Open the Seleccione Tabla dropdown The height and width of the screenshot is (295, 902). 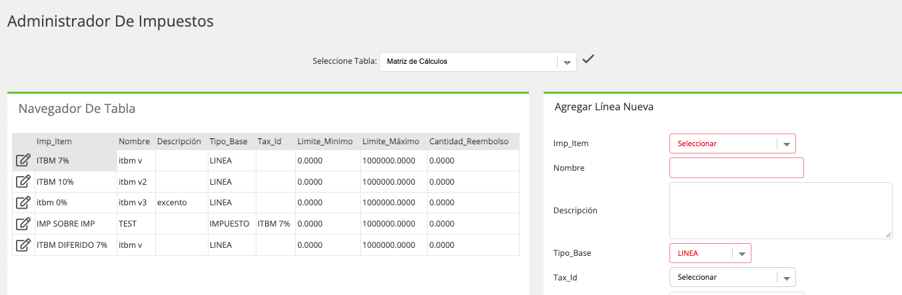pos(478,62)
